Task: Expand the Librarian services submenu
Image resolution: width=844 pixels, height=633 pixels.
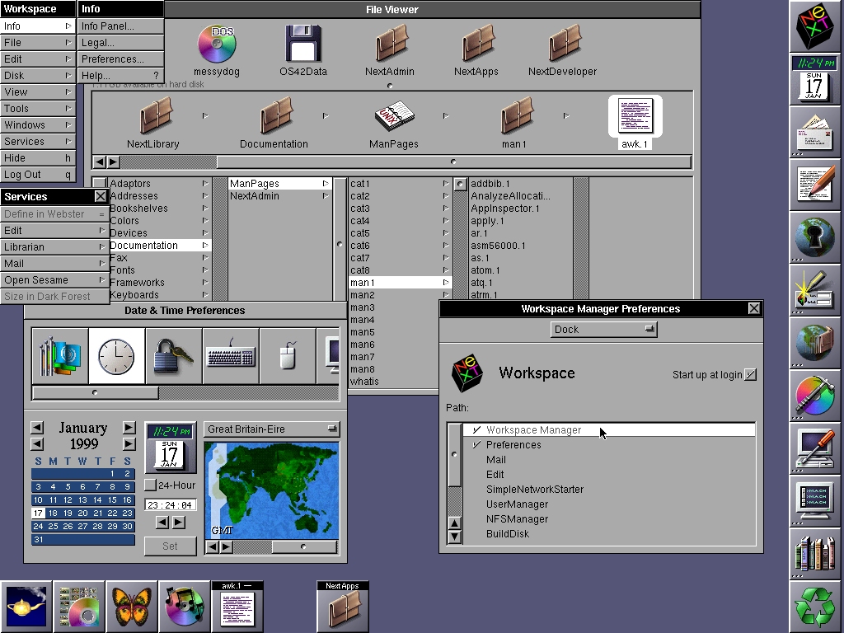Action: pyautogui.click(x=54, y=247)
